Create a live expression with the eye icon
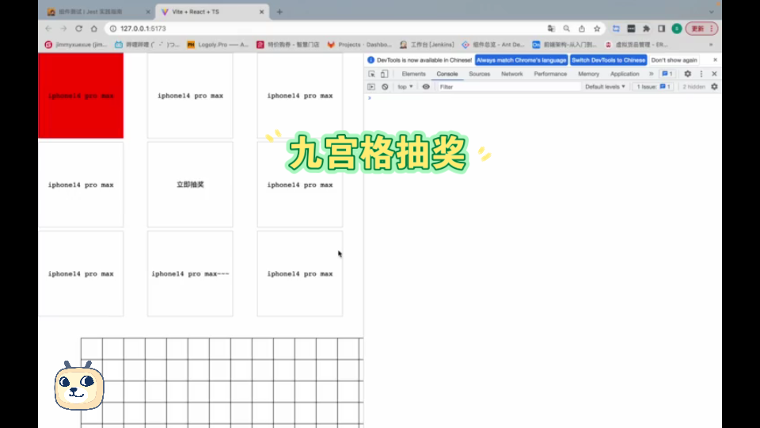Viewport: 760px width, 428px height. pos(426,87)
